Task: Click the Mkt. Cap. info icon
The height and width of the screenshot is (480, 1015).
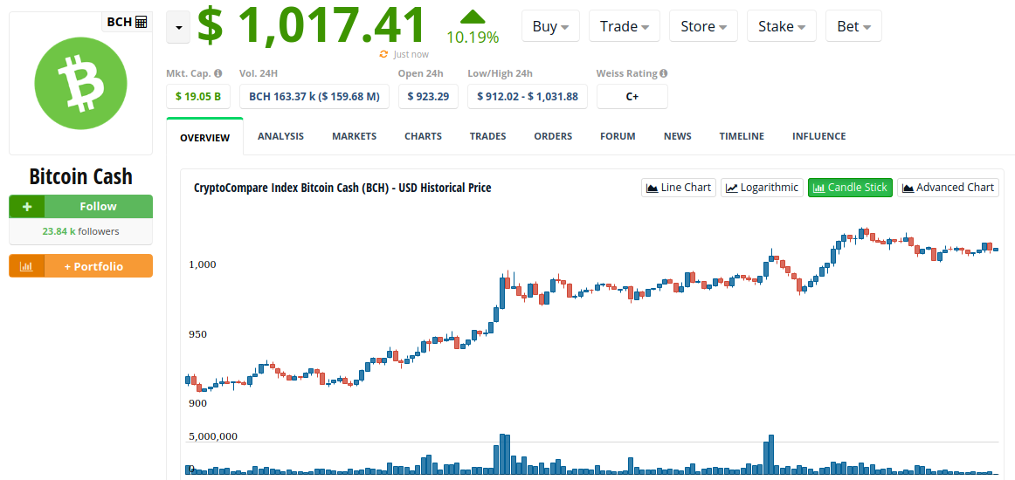Action: (218, 73)
